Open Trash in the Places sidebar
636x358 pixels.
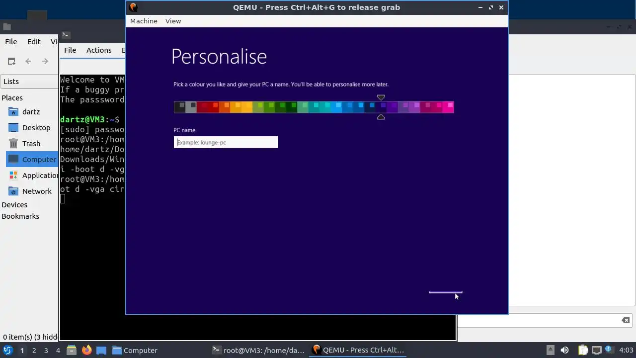31,144
